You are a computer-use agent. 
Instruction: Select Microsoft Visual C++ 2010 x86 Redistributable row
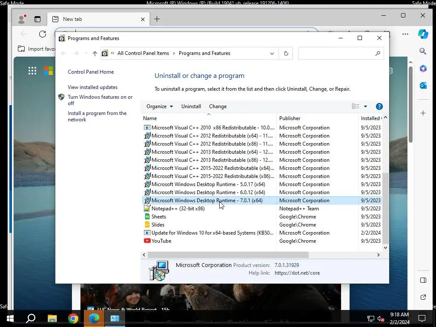(x=262, y=128)
